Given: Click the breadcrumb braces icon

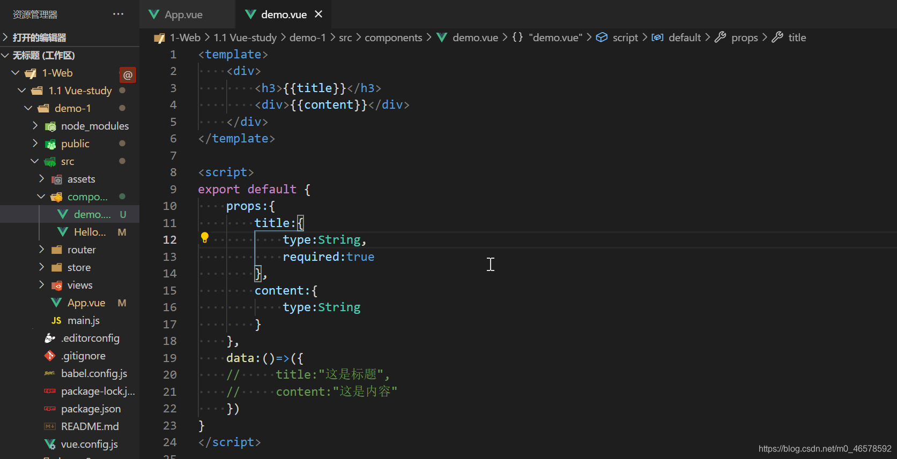Looking at the screenshot, I should [517, 37].
